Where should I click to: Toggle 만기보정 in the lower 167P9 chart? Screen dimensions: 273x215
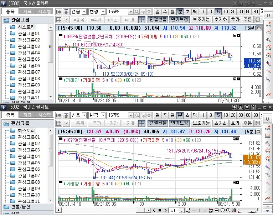(179, 123)
